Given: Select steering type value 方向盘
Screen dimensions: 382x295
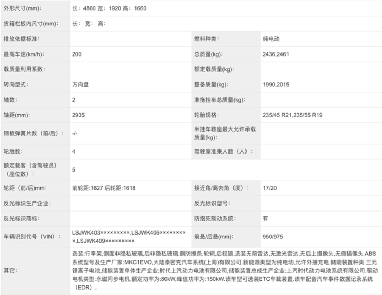Looking at the screenshot, I should (80, 85).
